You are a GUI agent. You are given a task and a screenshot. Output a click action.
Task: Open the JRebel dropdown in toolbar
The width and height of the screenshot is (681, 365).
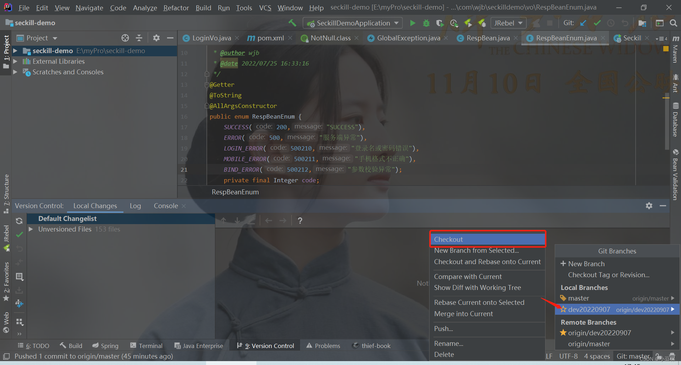coord(508,23)
